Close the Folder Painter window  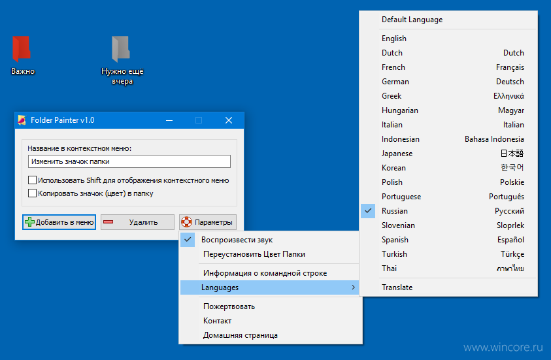(x=229, y=120)
